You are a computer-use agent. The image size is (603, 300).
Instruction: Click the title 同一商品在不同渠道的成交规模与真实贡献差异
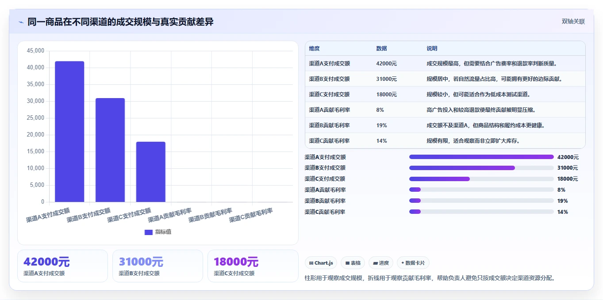(120, 22)
